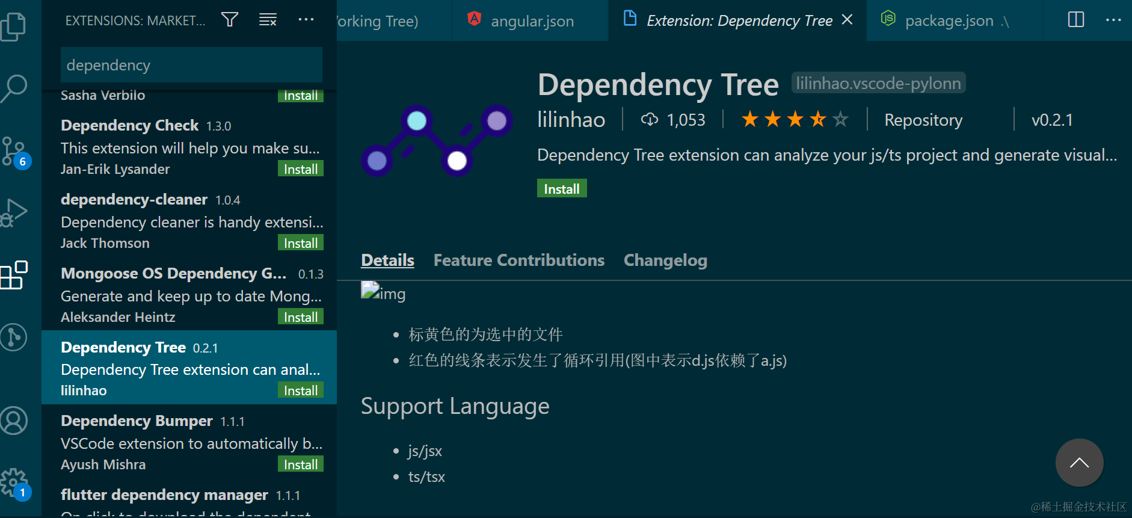Open the Repository link
The image size is (1132, 518).
[x=923, y=120]
